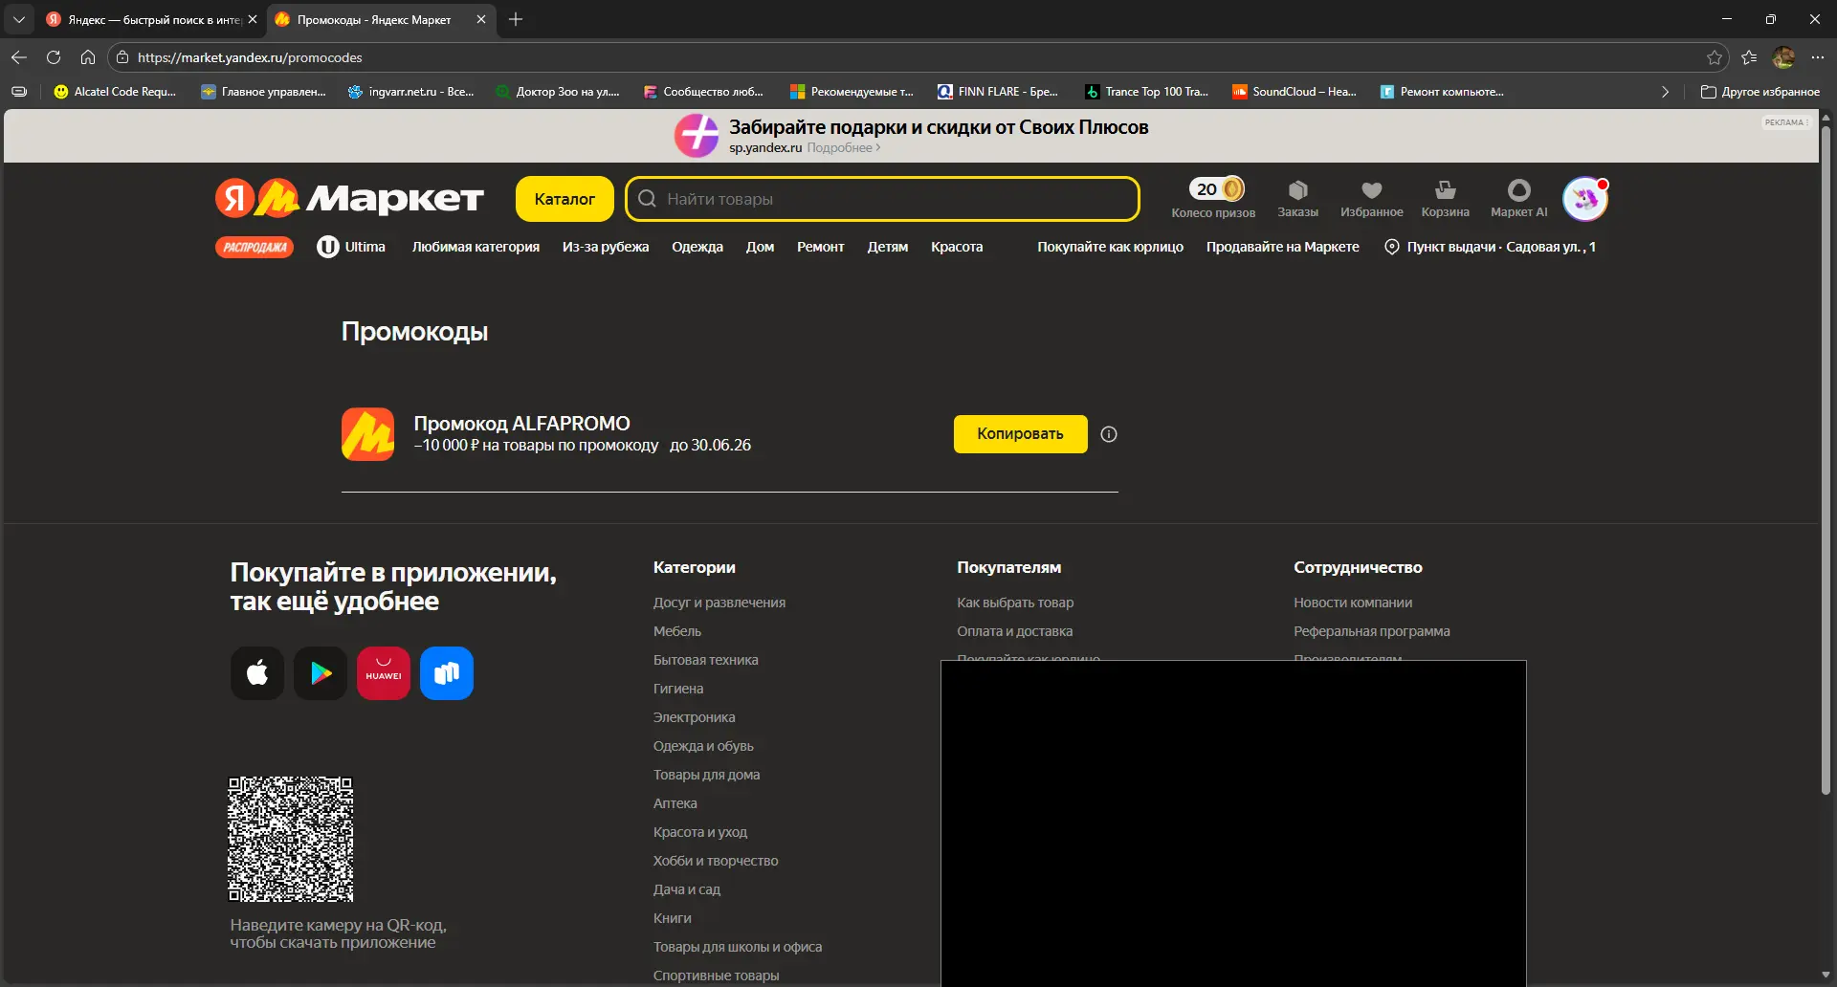Close the Яндекс search tab
Image resolution: width=1837 pixels, height=987 pixels.
[253, 19]
